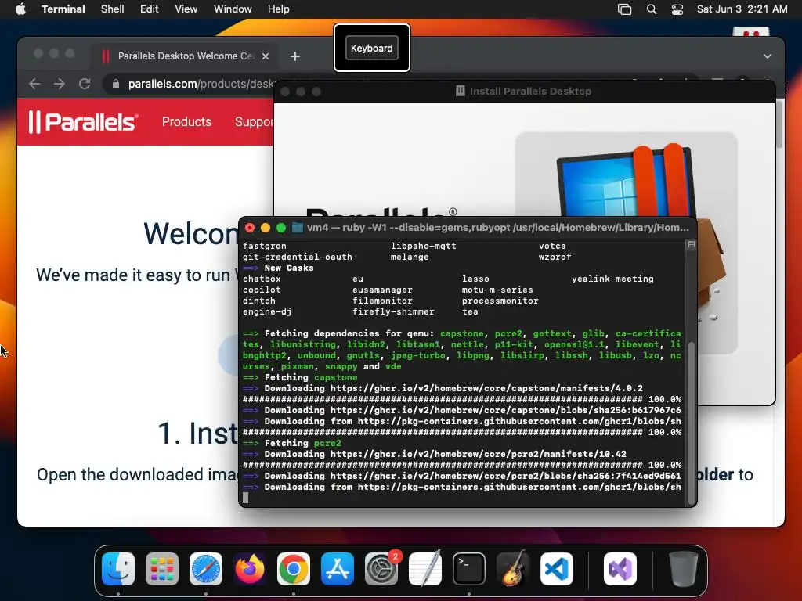Click the terminal scrollback marker icon
Image resolution: width=802 pixels, height=601 pixels.
pos(691,245)
